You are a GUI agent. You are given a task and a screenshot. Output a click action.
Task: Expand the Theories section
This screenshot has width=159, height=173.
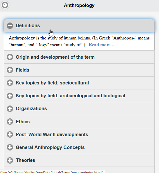(79, 160)
